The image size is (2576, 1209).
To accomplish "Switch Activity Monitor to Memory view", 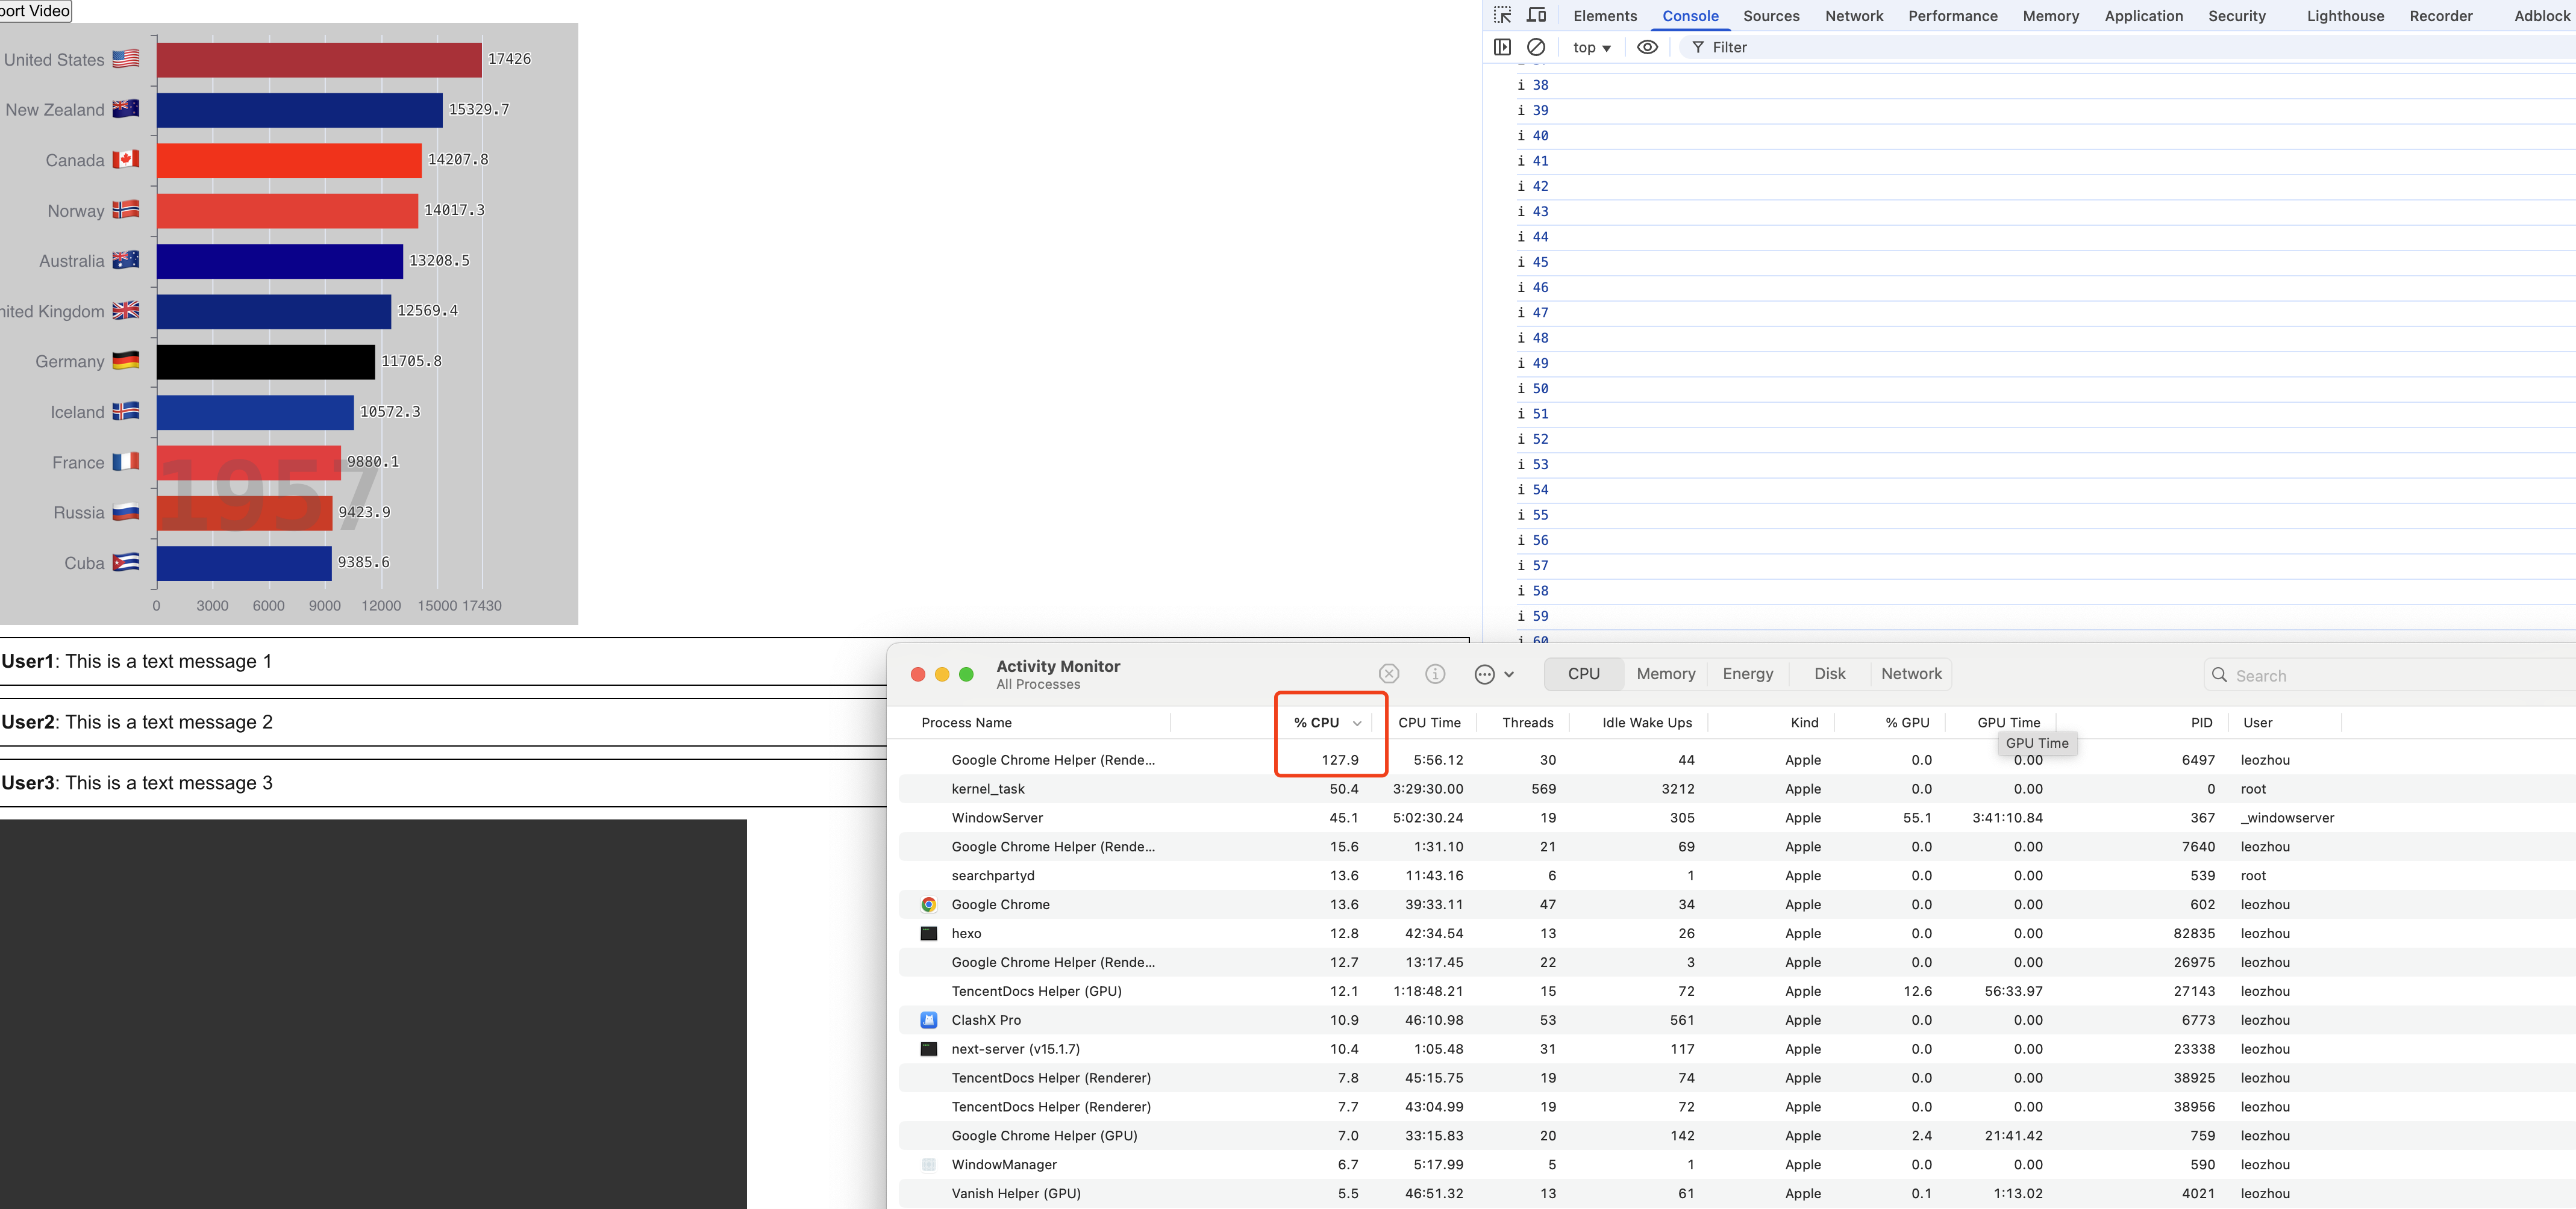I will pyautogui.click(x=1665, y=674).
